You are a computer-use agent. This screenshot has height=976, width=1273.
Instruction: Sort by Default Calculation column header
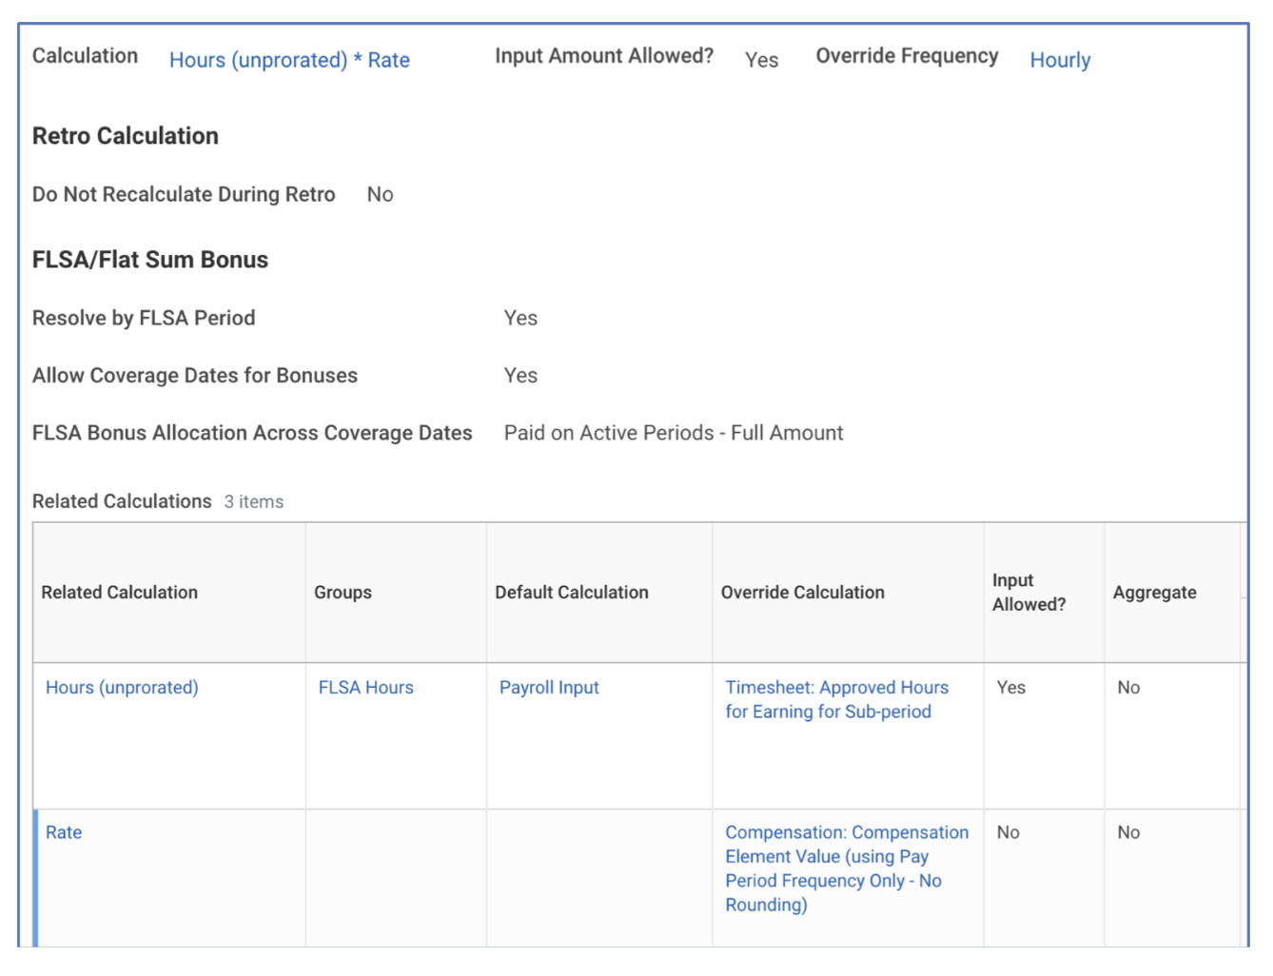(572, 592)
